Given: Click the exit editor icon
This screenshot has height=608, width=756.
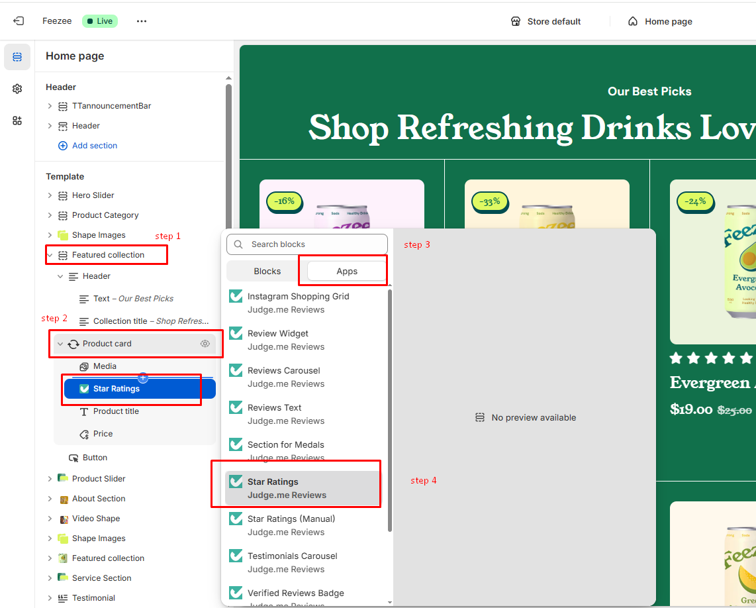Looking at the screenshot, I should click(x=18, y=21).
